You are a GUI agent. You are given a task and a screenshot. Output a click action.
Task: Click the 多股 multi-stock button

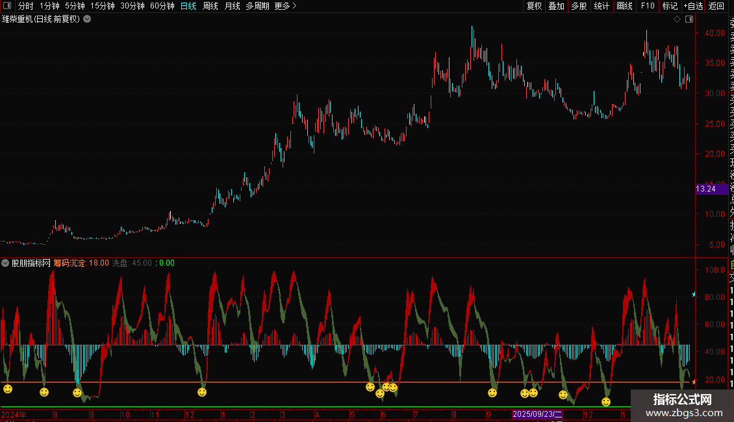(x=579, y=6)
